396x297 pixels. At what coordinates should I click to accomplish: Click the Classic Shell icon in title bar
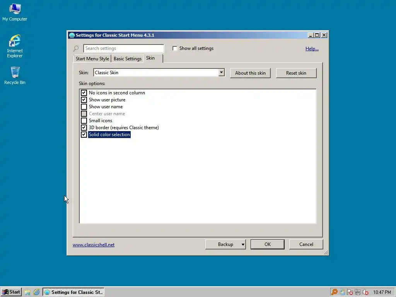72,35
